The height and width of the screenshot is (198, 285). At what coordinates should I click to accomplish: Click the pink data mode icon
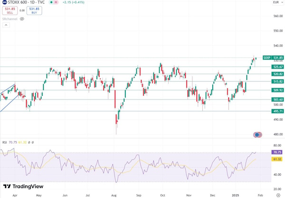(x=56, y=2)
